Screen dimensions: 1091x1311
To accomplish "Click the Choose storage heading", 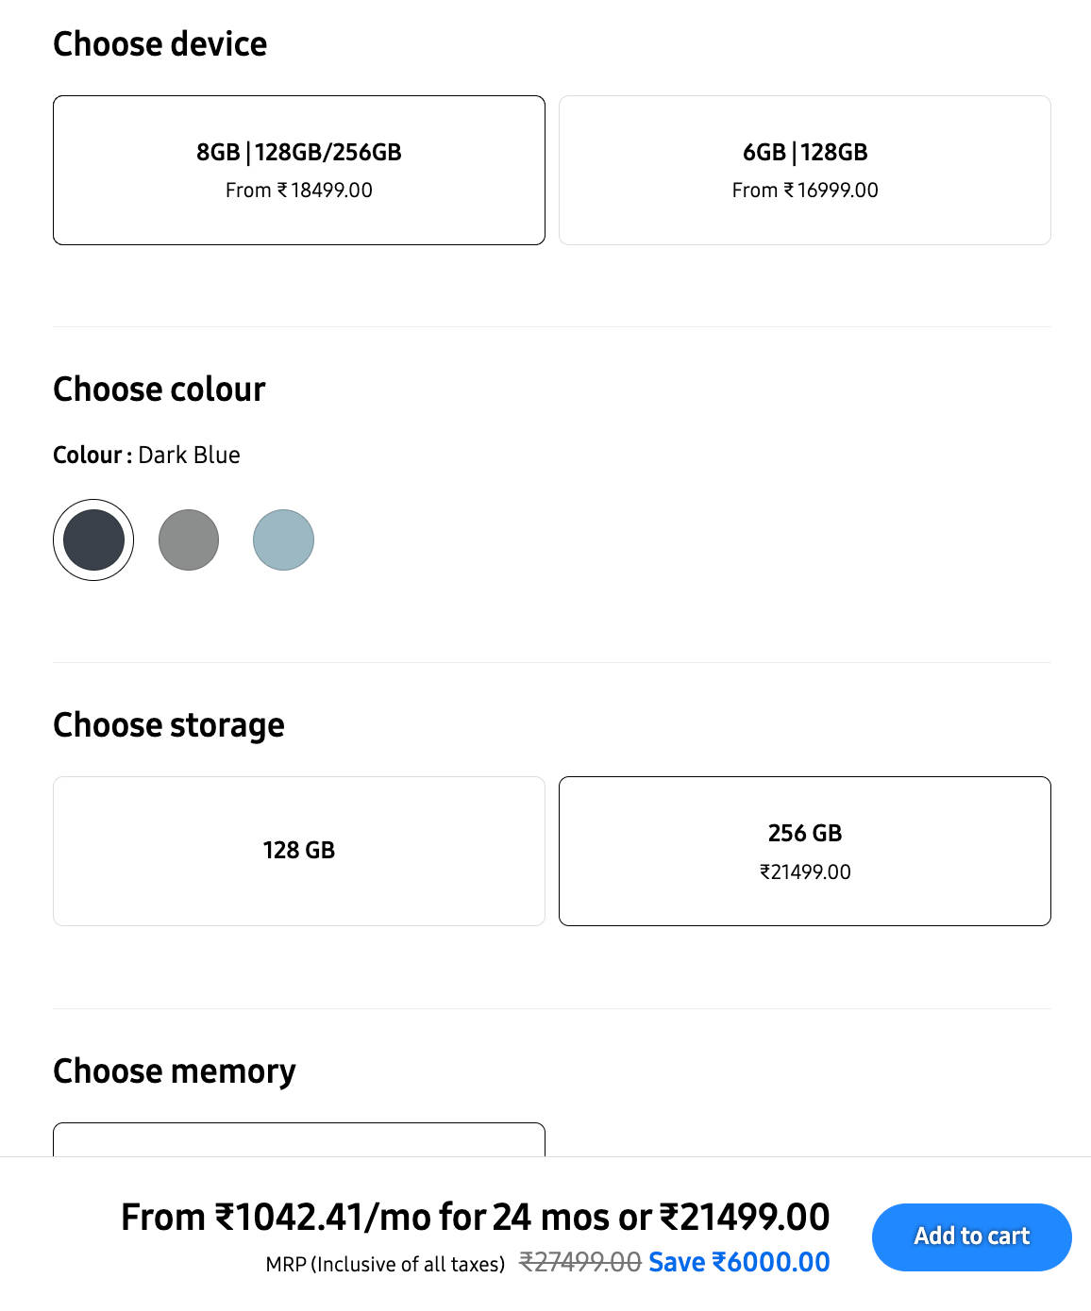I will click(x=168, y=725).
